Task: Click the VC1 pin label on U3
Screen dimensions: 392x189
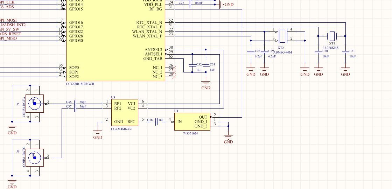Action: pos(132,104)
